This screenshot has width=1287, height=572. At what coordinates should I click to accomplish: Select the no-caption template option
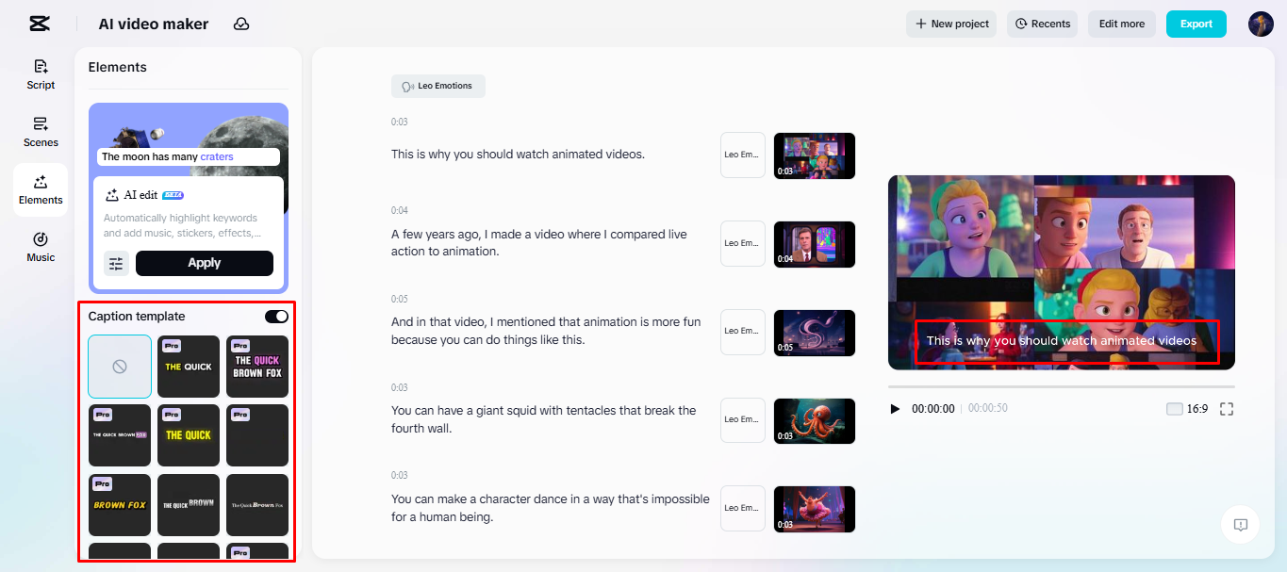120,367
